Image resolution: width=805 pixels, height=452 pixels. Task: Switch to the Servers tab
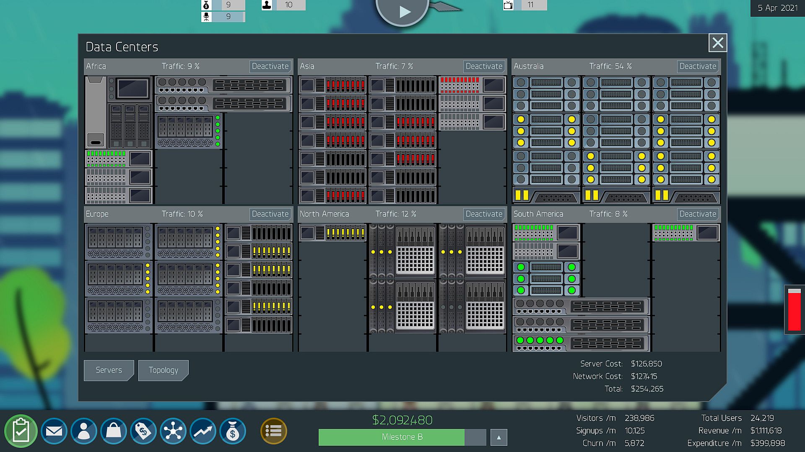[x=109, y=370]
